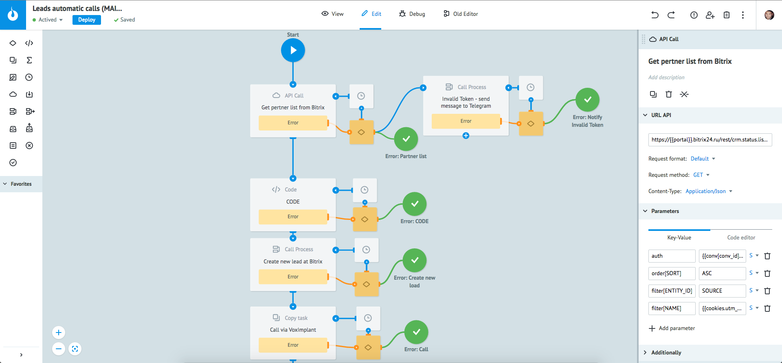Click the zoom out minus button on canvas
The image size is (782, 363).
click(x=59, y=349)
